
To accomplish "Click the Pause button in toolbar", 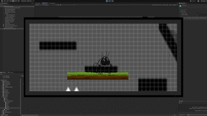I will coord(110,1).
